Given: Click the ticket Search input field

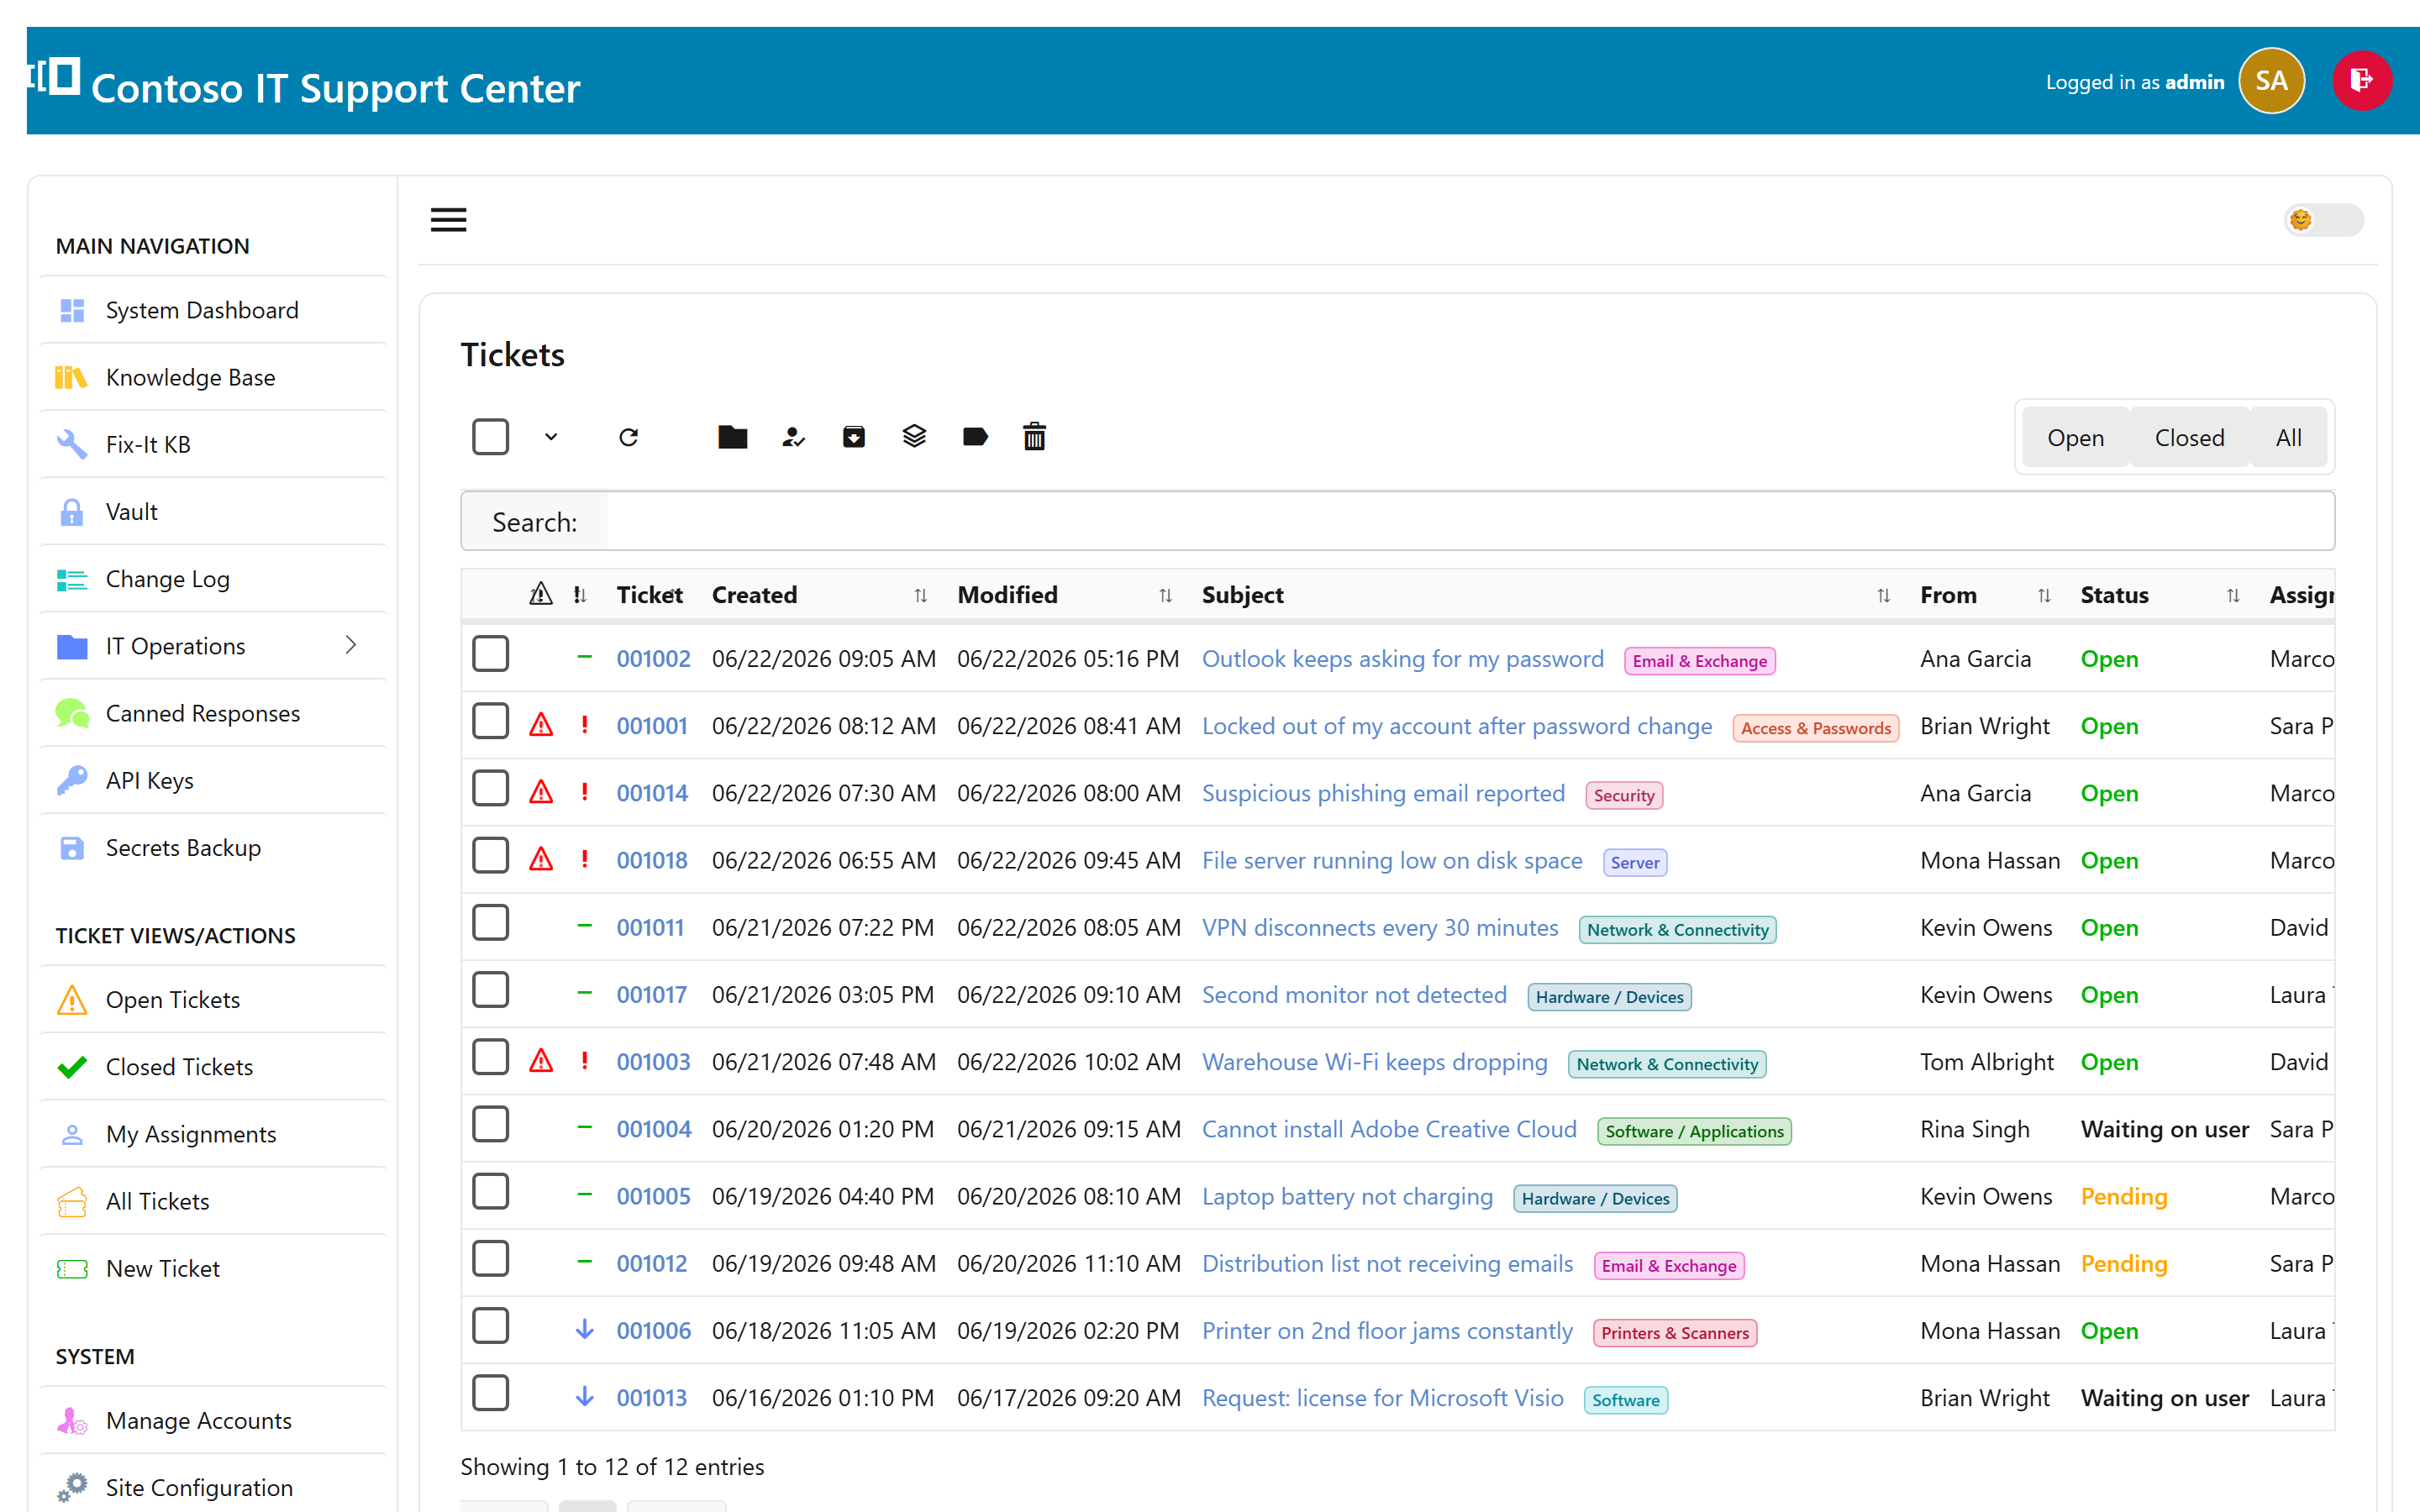Looking at the screenshot, I should [1470, 521].
